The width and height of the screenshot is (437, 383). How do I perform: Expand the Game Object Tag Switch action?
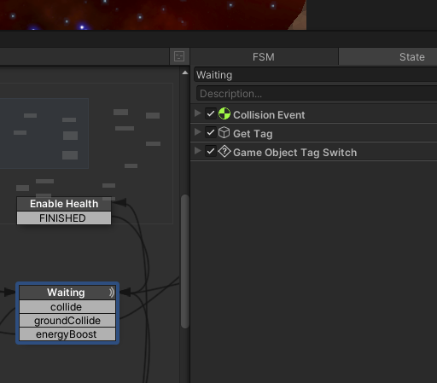(197, 151)
